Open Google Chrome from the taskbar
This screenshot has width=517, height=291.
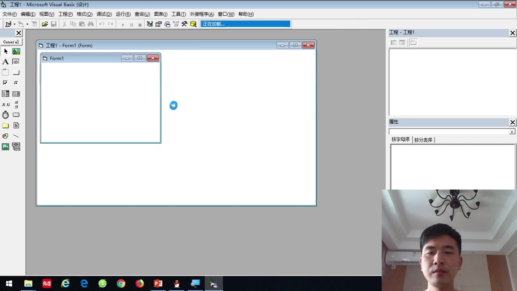point(121,284)
